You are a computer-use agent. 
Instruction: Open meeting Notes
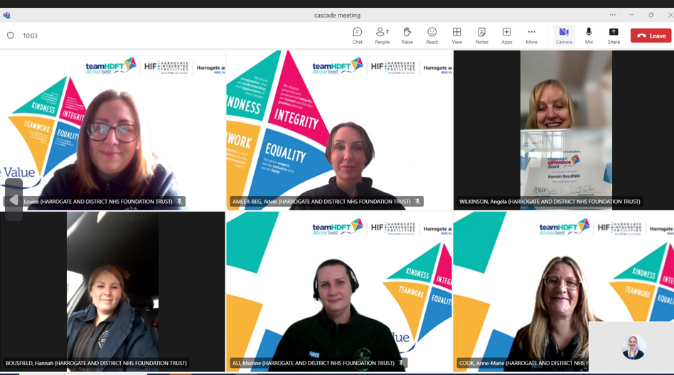click(x=481, y=36)
